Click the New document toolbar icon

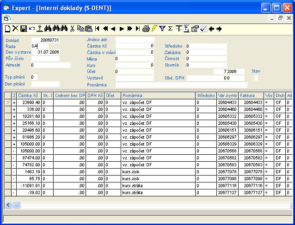click(7, 29)
